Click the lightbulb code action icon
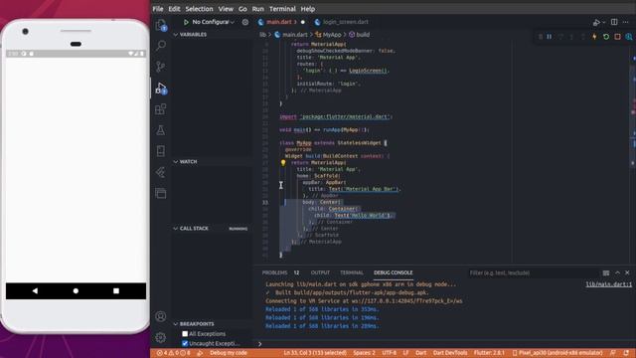 click(x=283, y=163)
